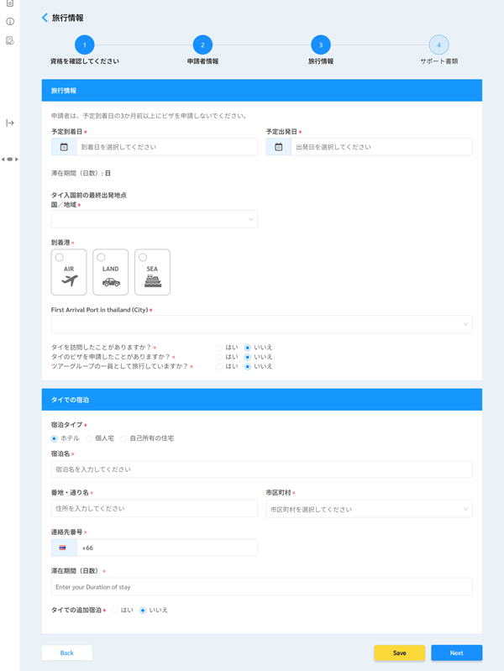Click the 滞在期間（日数）：日 text

[81, 173]
